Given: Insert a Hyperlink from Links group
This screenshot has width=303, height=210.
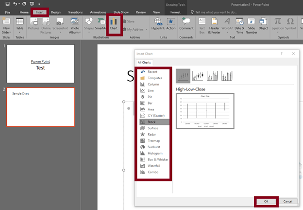Looking at the screenshot, I should [158, 24].
